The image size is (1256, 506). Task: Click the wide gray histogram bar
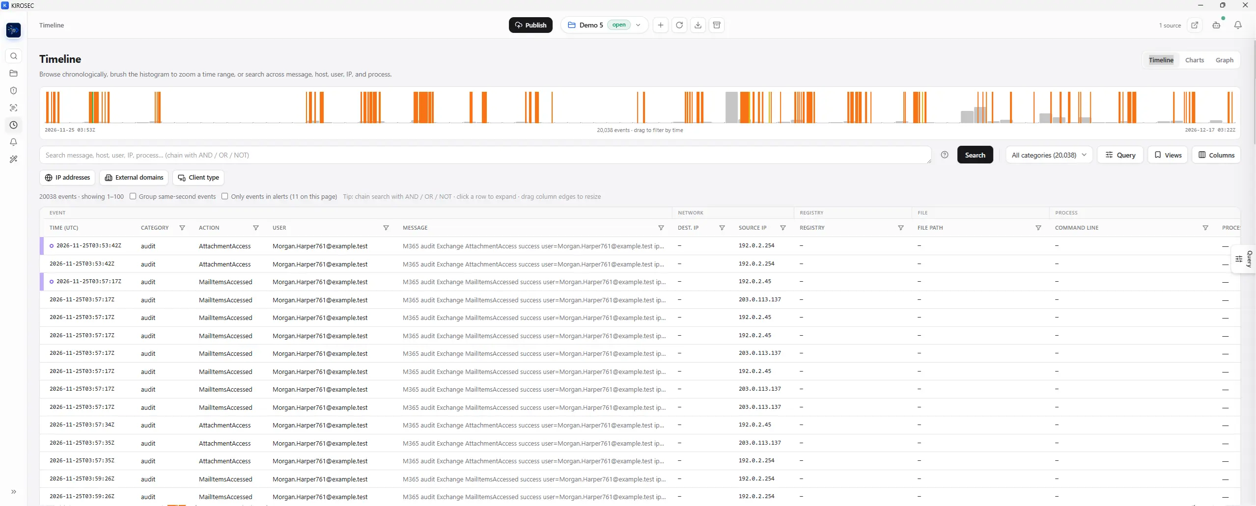731,107
